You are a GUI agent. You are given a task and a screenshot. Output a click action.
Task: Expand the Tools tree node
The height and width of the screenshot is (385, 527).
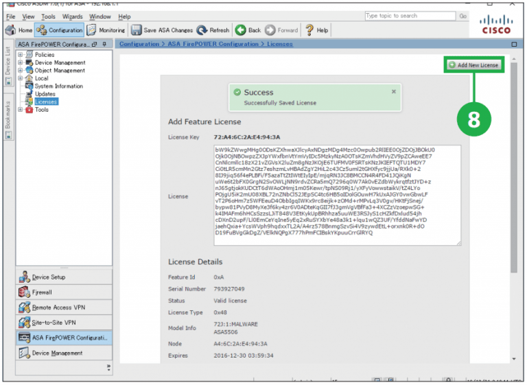click(x=20, y=110)
